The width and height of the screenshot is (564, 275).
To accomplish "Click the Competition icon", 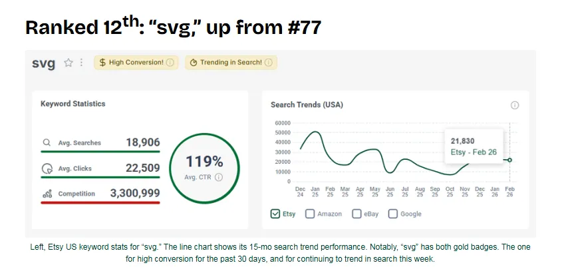I will pyautogui.click(x=47, y=194).
